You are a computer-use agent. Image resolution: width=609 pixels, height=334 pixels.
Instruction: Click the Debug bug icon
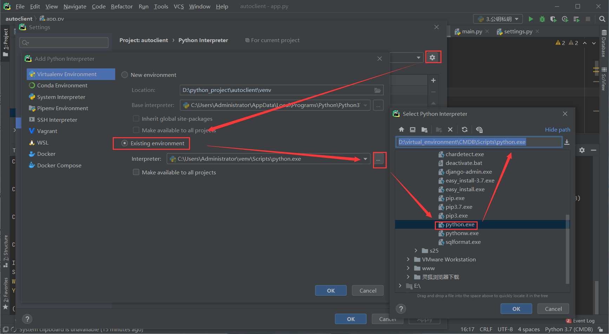(x=542, y=19)
